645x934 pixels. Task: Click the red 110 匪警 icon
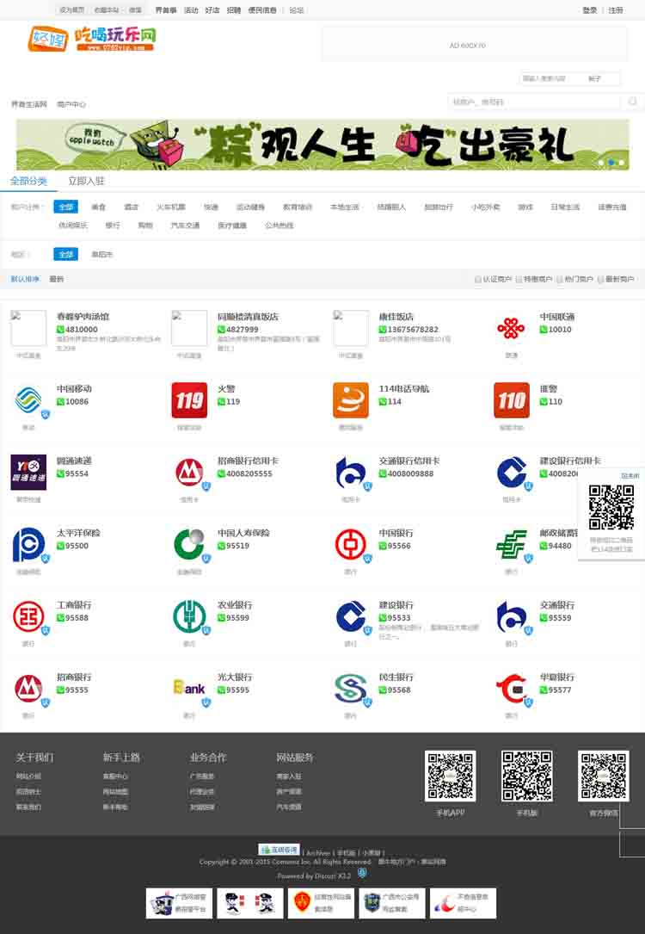[x=511, y=400]
